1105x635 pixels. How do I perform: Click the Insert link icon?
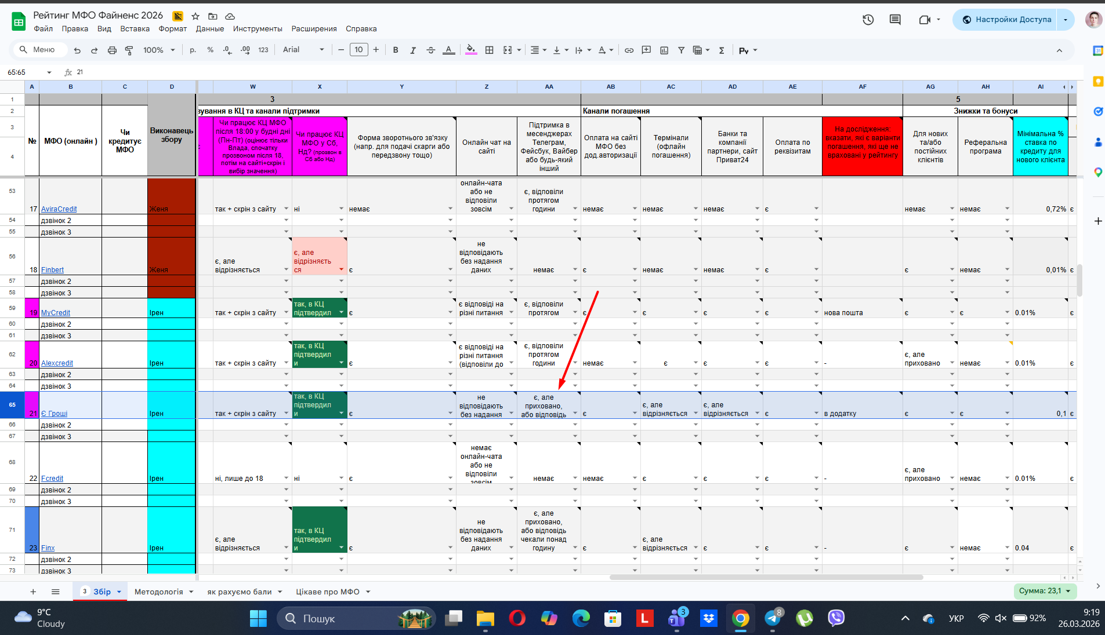coord(629,50)
